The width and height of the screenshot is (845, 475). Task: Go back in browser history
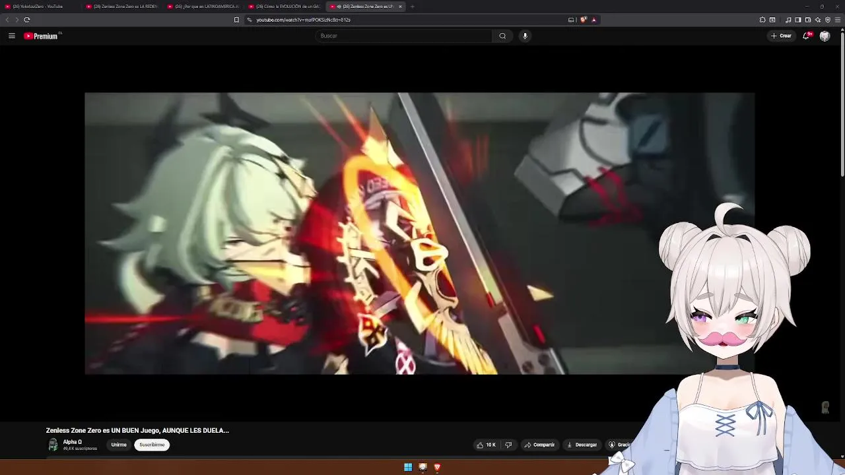[x=7, y=20]
